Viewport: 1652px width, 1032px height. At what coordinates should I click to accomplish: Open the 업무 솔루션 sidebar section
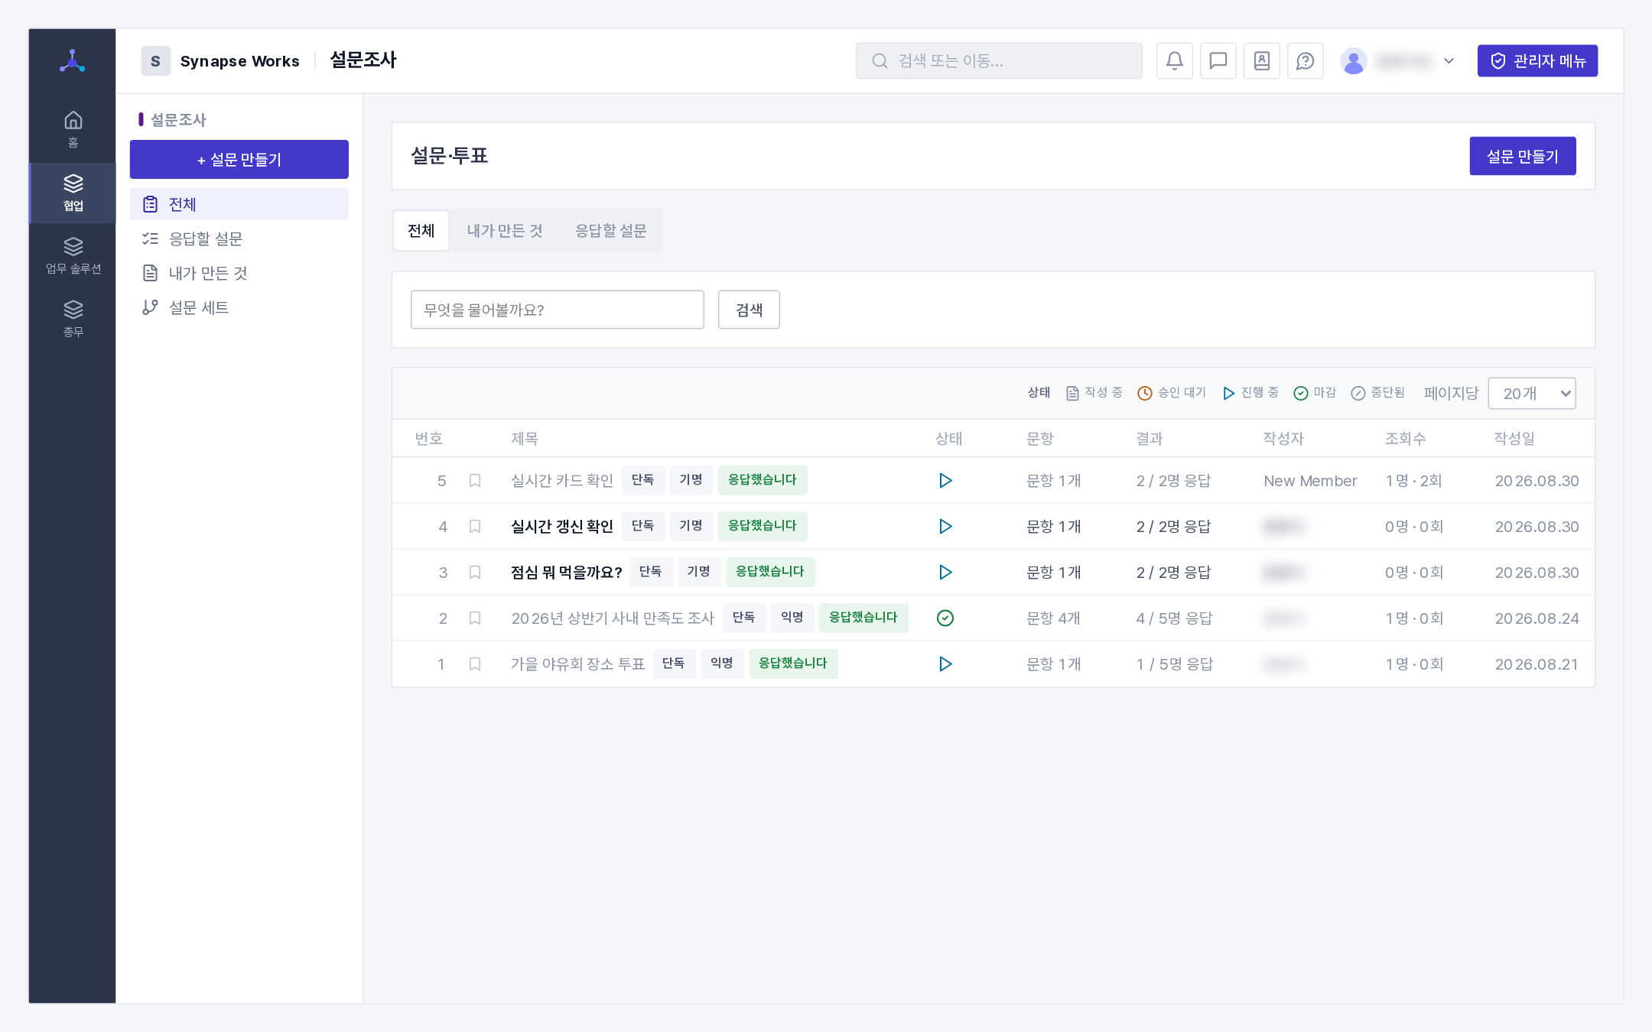pyautogui.click(x=73, y=255)
